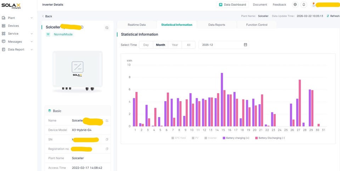This screenshot has width=340, height=171.
Task: Copy the SN using copy icon
Action: point(107,140)
